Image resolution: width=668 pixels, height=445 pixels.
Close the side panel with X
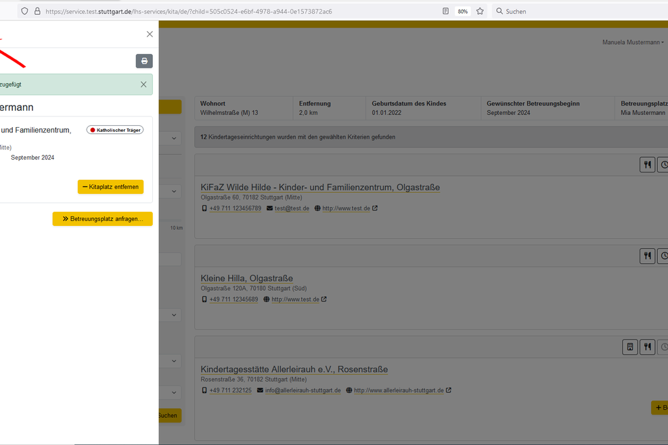click(x=150, y=34)
